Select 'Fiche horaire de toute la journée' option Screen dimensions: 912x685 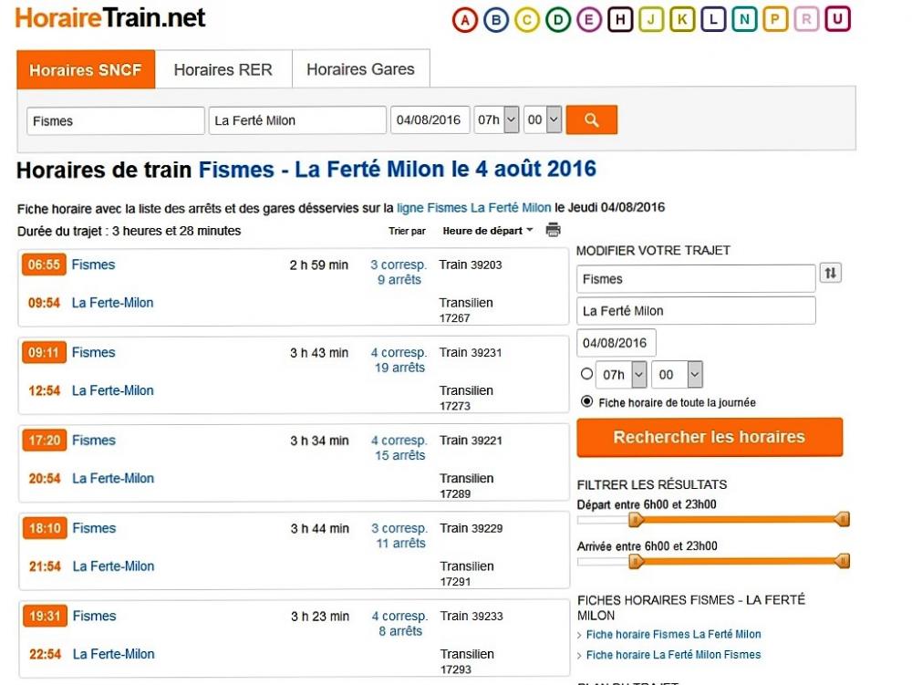point(586,402)
